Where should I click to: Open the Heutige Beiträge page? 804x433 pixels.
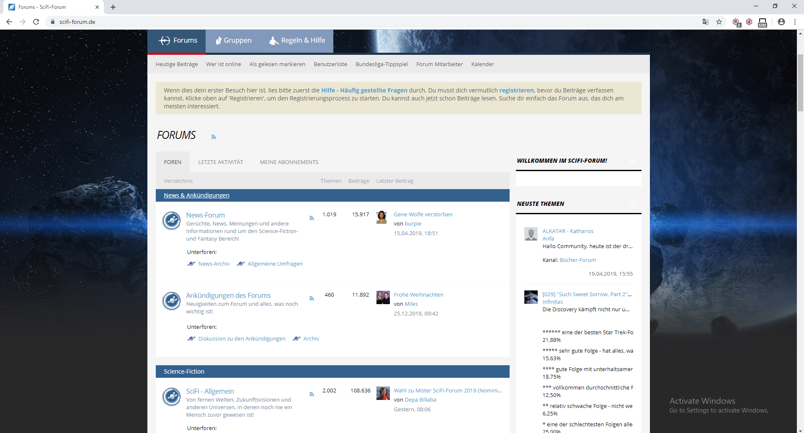pyautogui.click(x=176, y=64)
